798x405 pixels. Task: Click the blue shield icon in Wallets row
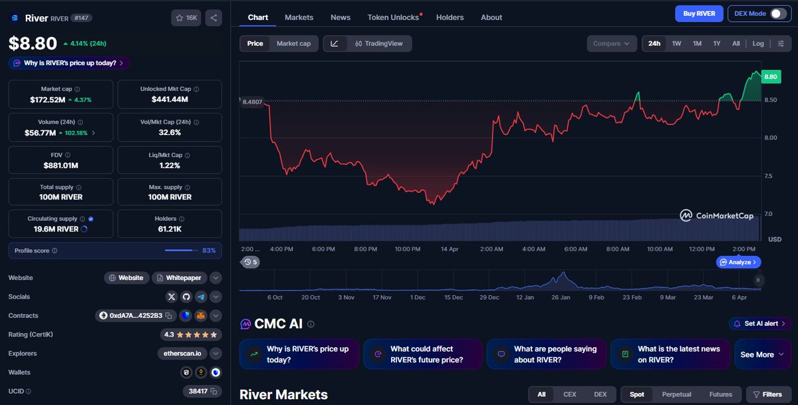(215, 372)
